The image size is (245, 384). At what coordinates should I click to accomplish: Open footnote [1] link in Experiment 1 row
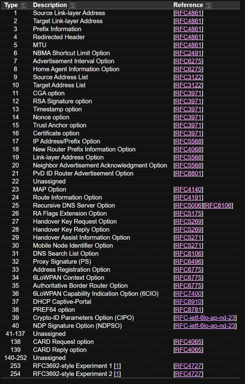click(x=117, y=366)
